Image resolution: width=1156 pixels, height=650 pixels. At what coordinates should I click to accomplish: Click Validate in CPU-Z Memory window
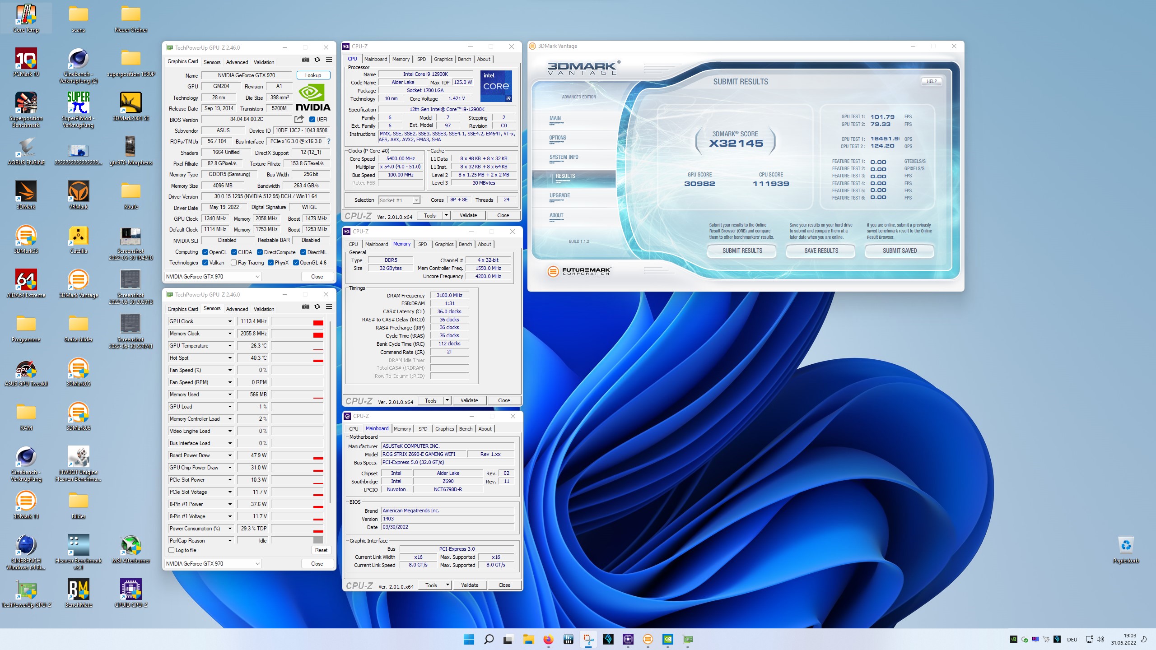(x=469, y=400)
